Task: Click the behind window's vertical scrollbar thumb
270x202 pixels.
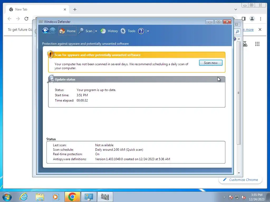Action: click(239, 93)
